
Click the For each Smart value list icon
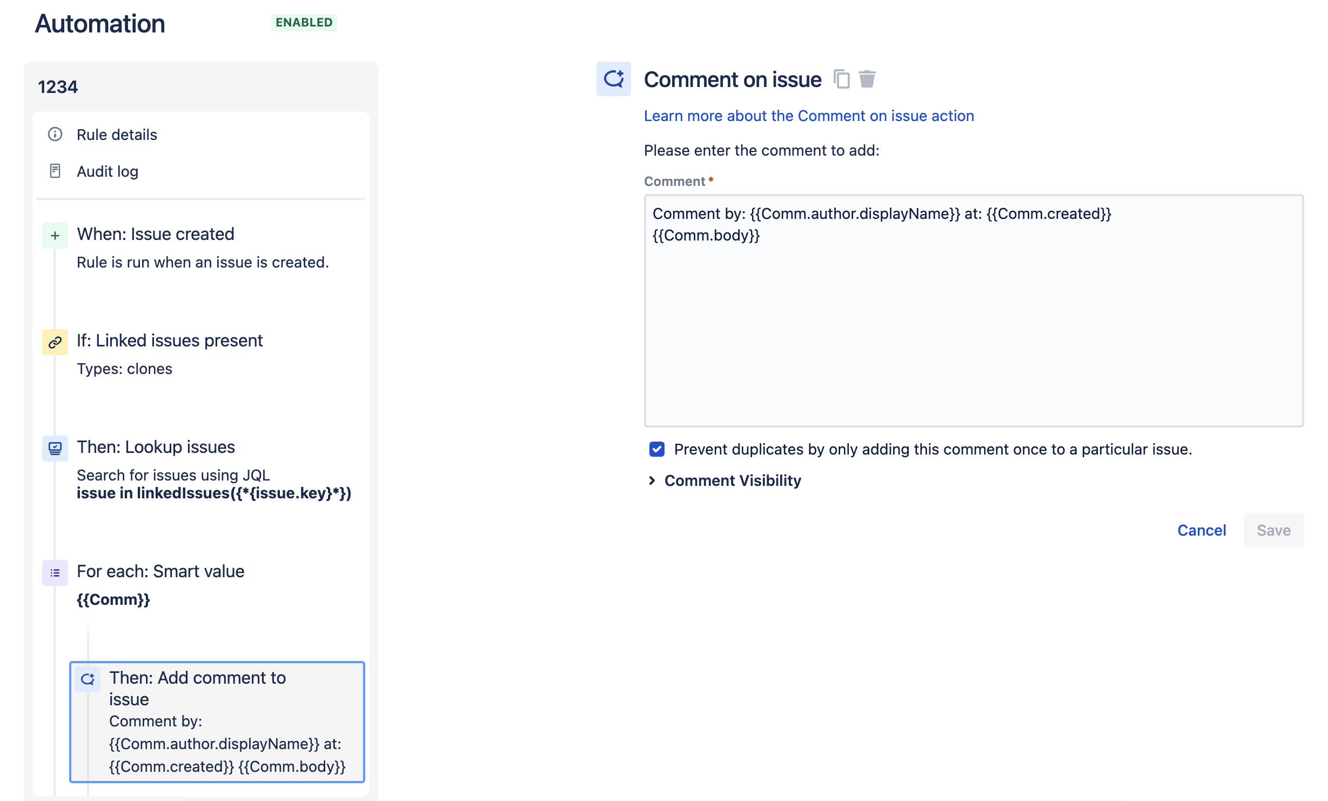[x=55, y=572]
